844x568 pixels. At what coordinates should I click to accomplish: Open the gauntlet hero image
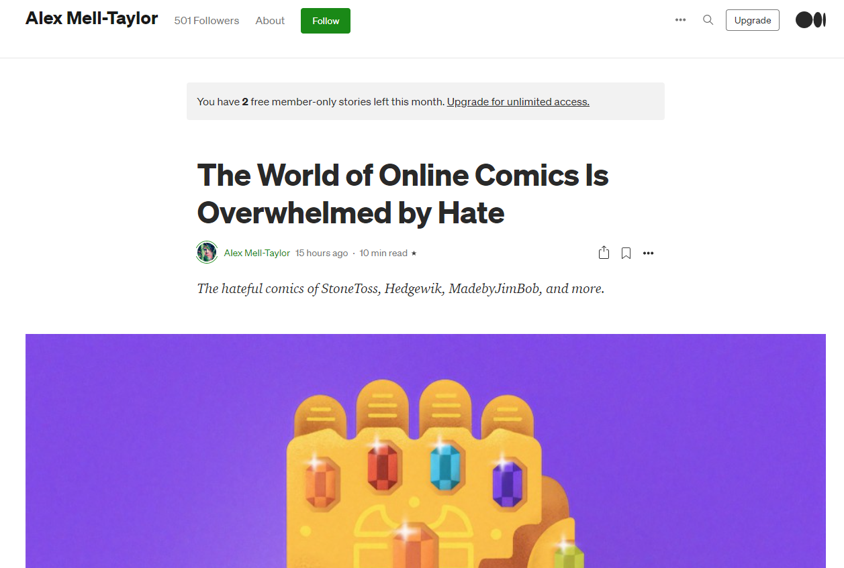426,451
